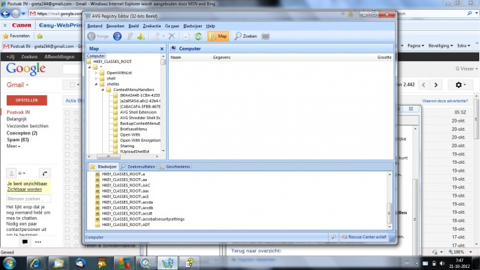Open Internet Explorer from taskbar
The height and width of the screenshot is (270, 480).
tap(36, 263)
